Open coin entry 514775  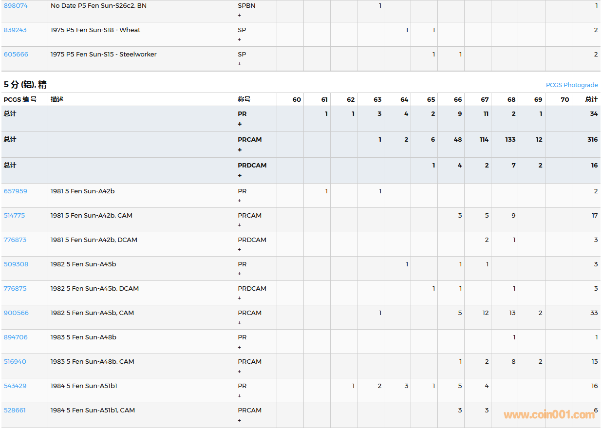point(14,216)
